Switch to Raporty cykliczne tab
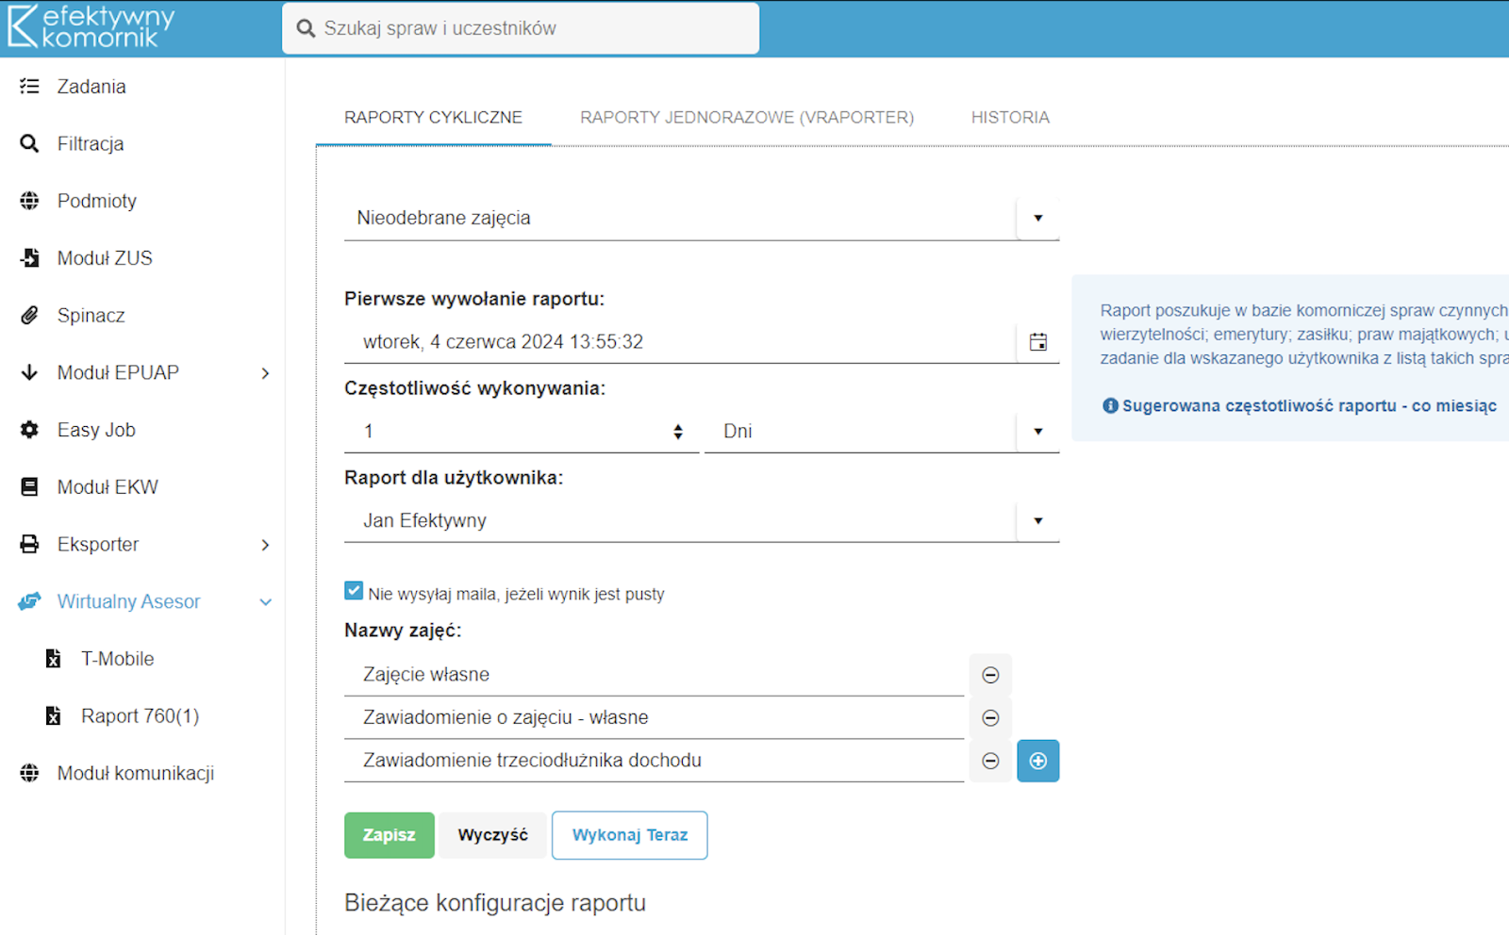1509x935 pixels. (433, 118)
